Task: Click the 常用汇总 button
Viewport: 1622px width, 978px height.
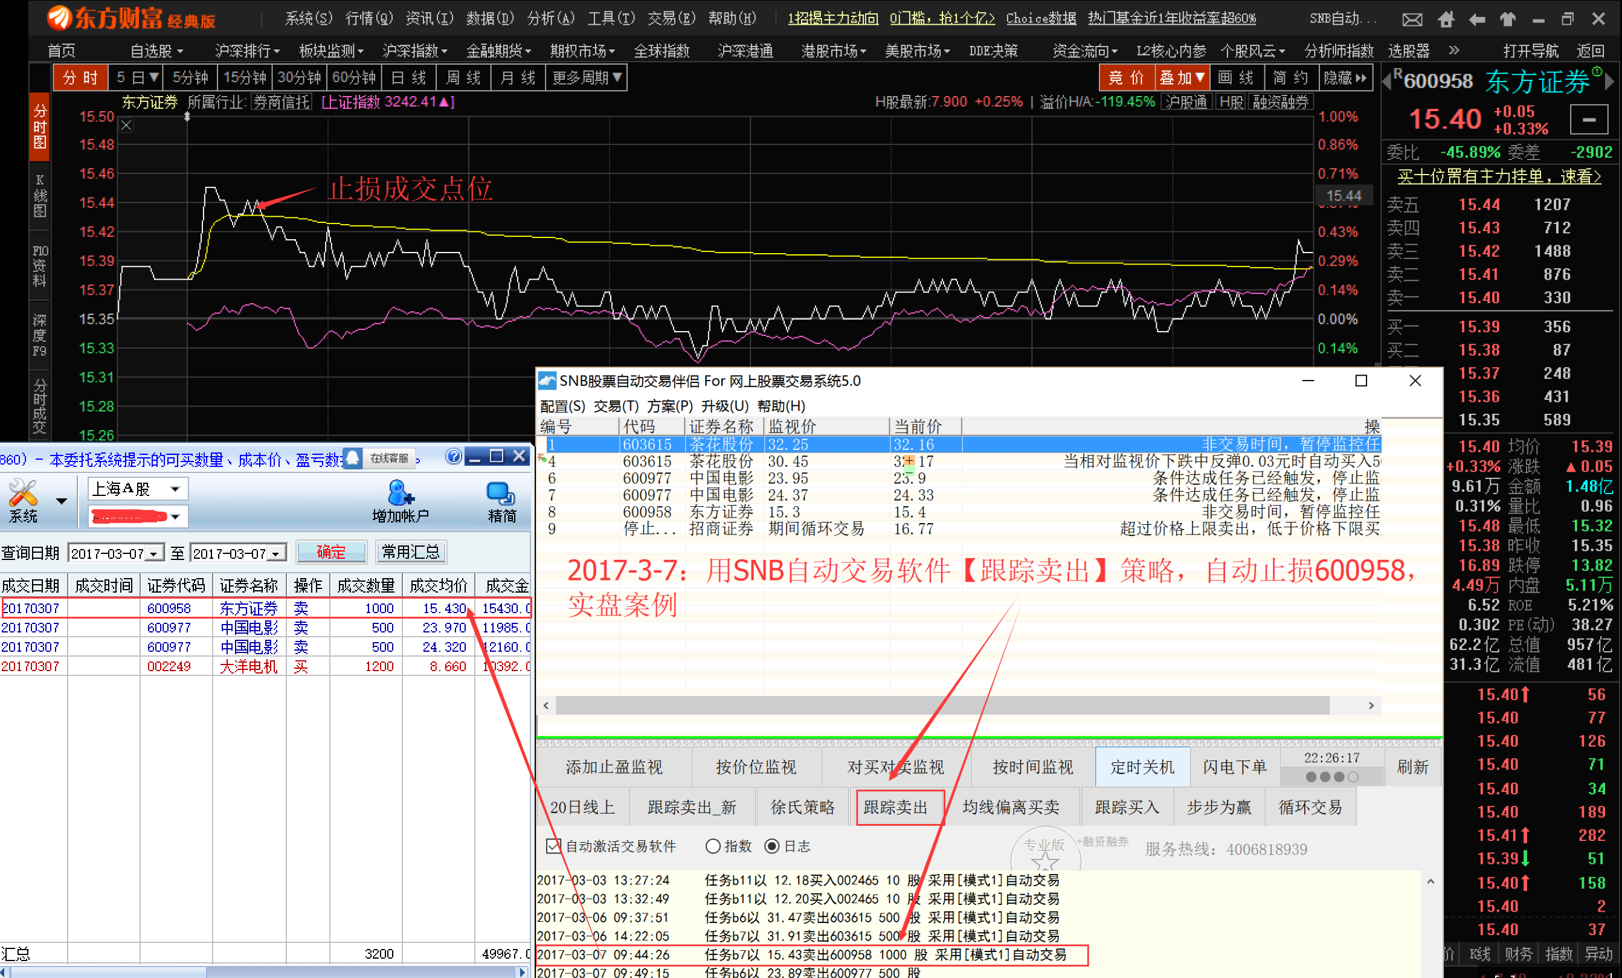Action: click(x=411, y=552)
